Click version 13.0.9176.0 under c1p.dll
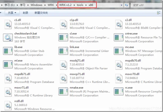The width and height of the screenshot is (163, 112). [77, 24]
